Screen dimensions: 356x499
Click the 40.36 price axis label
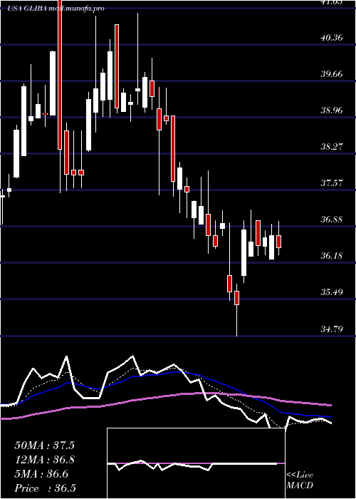[x=332, y=38]
